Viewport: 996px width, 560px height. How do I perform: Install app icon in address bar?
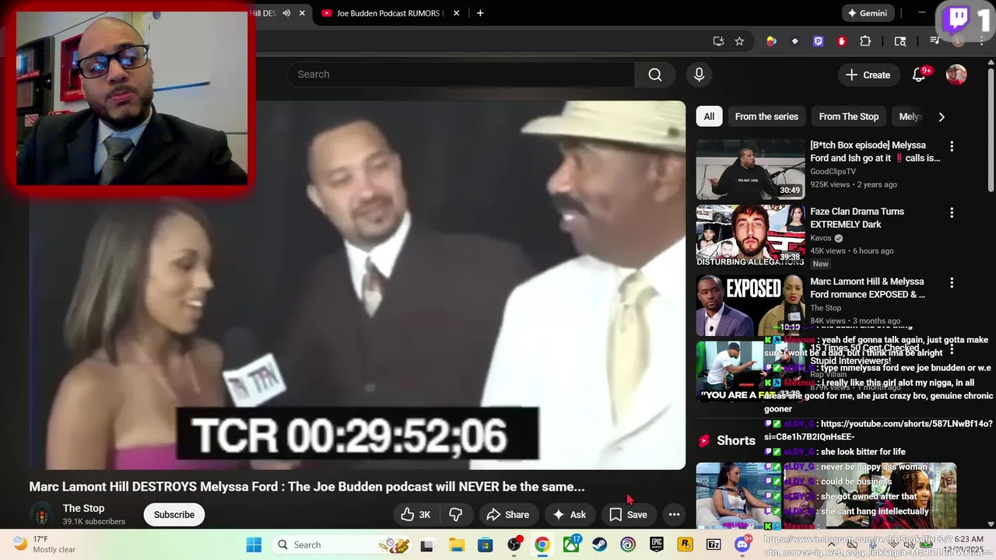[x=718, y=41]
